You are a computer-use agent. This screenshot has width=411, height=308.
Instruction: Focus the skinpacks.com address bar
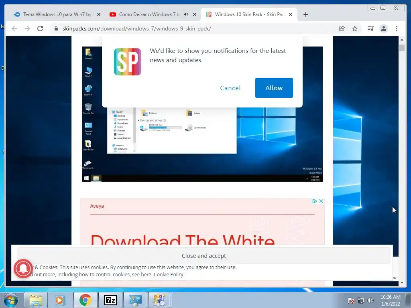(194, 28)
